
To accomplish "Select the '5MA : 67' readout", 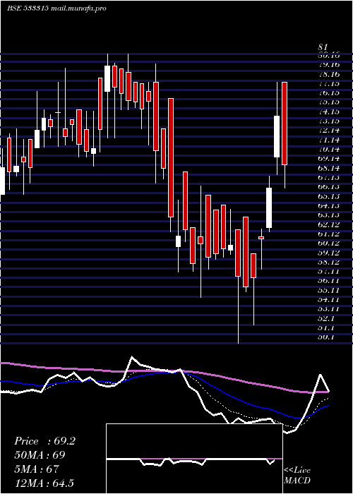I will tap(37, 469).
